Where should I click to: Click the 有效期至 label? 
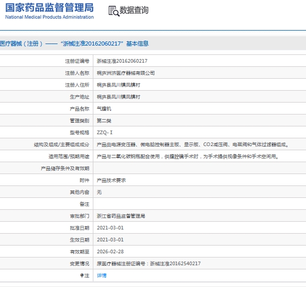click(79, 252)
